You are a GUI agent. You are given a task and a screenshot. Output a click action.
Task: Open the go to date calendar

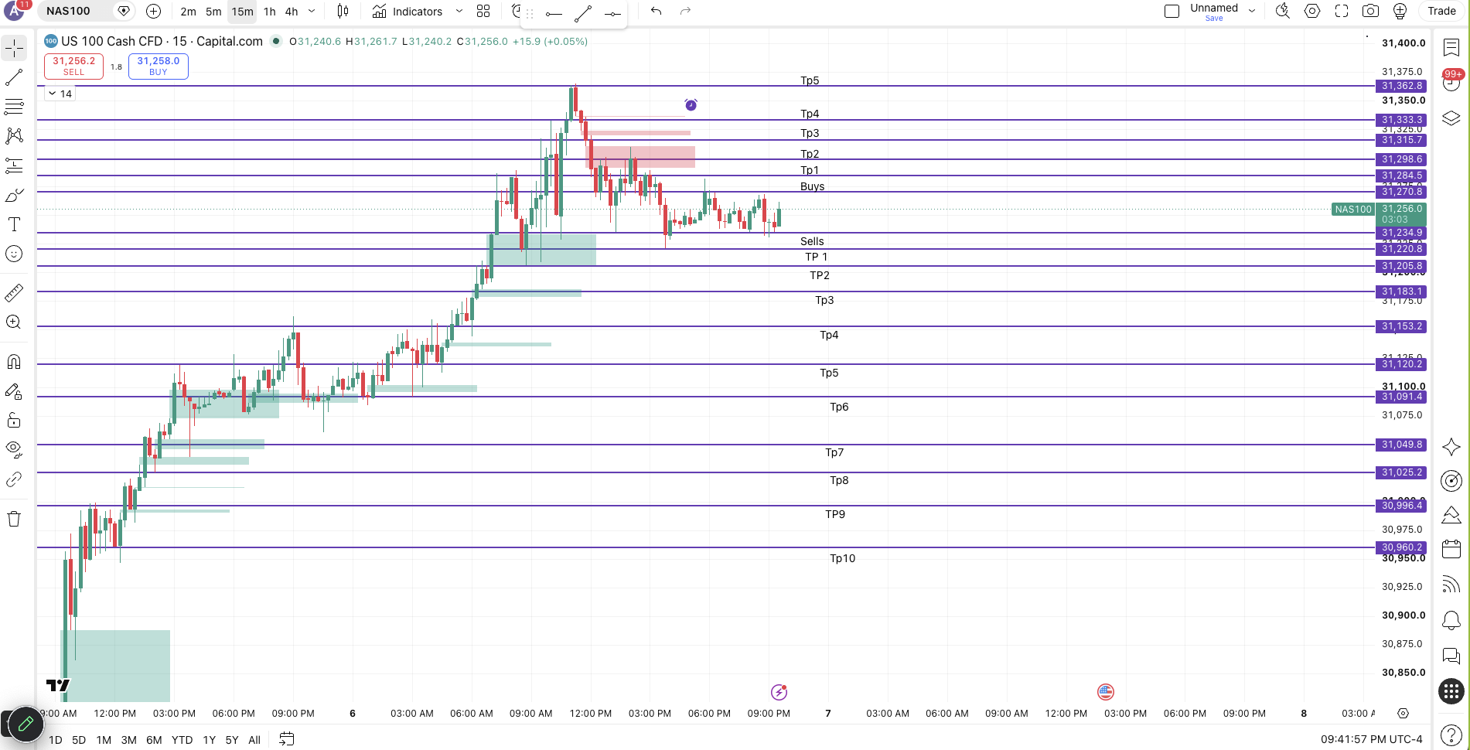tap(287, 739)
